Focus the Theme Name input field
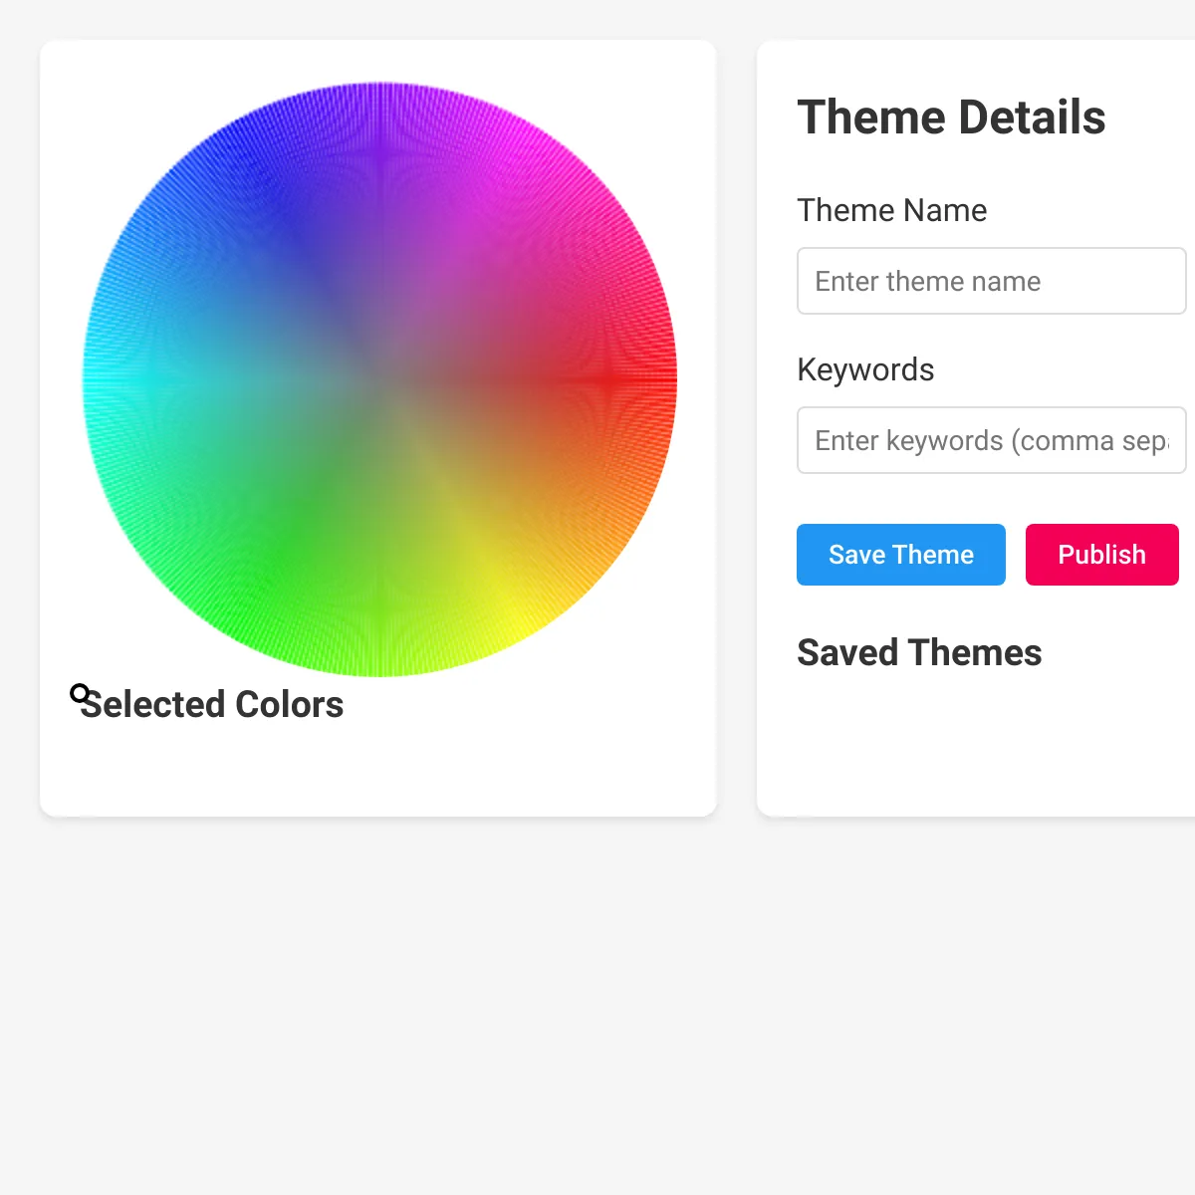 992,281
